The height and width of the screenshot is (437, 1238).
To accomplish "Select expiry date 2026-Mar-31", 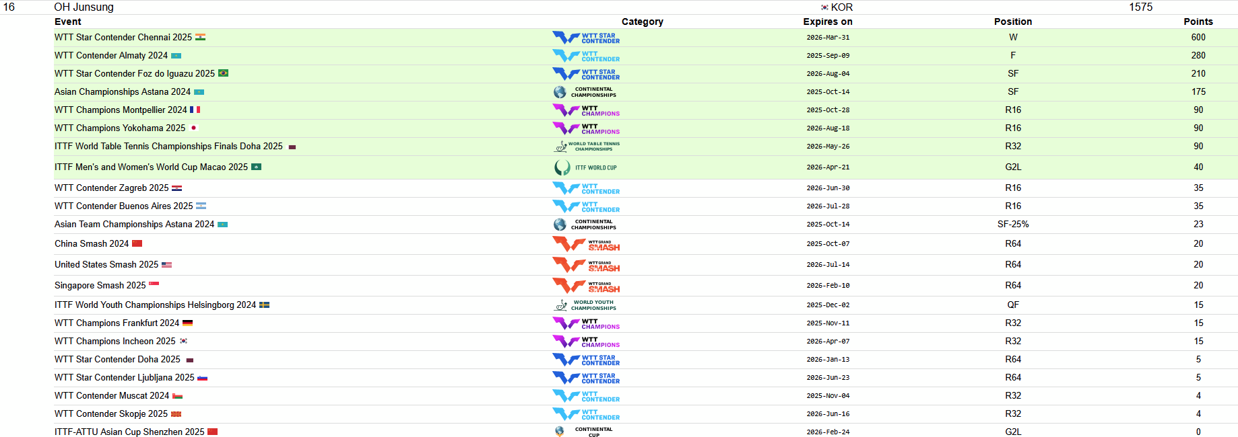I will [x=828, y=38].
